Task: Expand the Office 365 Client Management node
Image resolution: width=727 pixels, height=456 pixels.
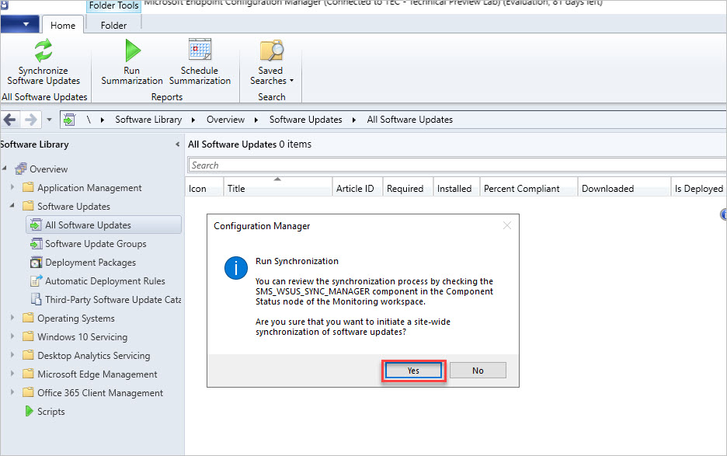Action: (x=12, y=392)
